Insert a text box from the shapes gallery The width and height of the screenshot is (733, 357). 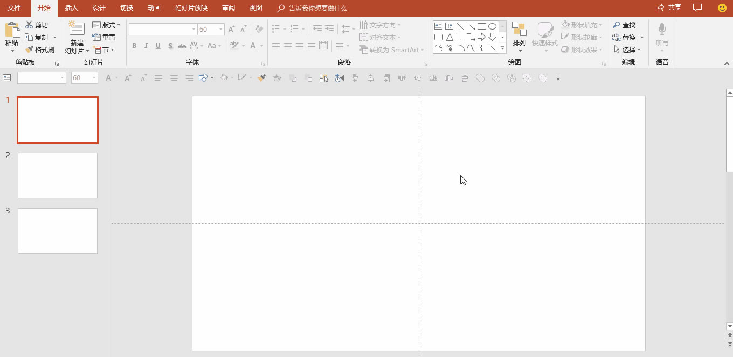point(438,26)
